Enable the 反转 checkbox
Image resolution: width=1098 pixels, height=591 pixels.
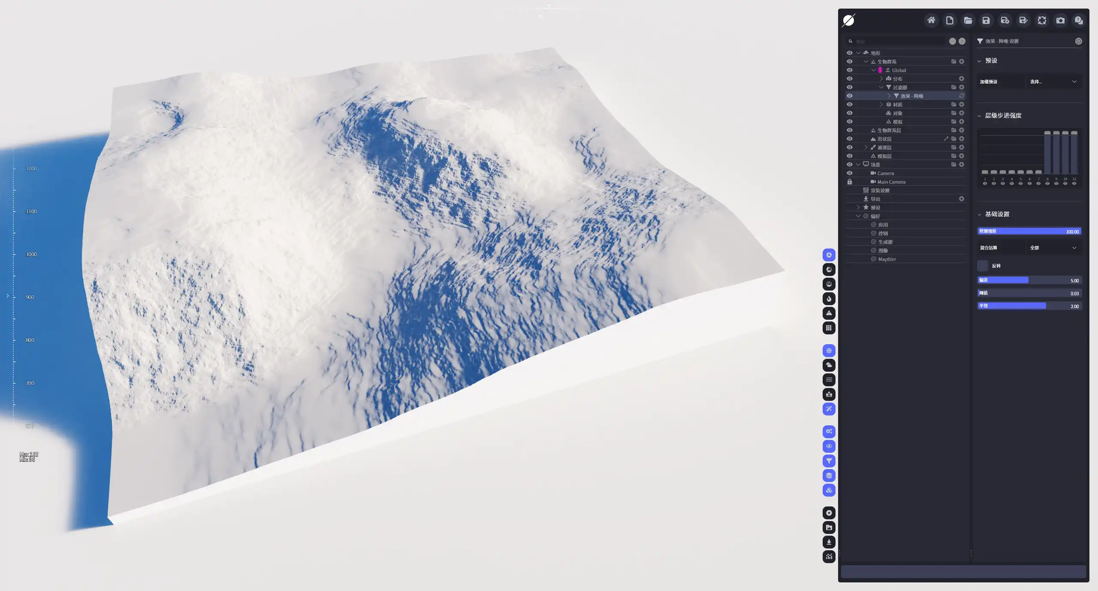(x=983, y=266)
